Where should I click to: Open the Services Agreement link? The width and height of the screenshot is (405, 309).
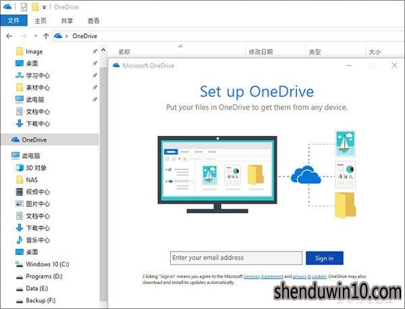click(x=263, y=277)
